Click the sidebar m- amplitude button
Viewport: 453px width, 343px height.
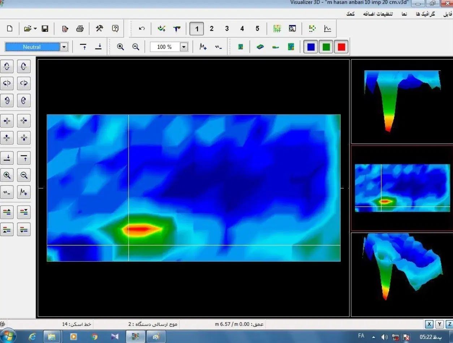click(7, 192)
